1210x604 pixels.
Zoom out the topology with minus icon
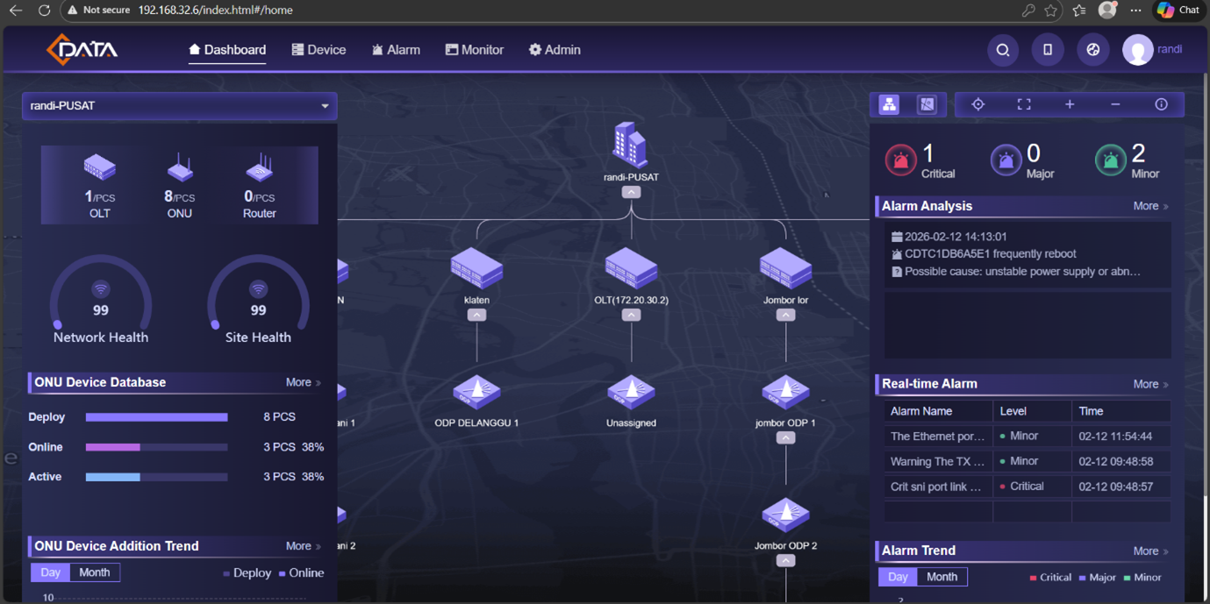pos(1115,105)
